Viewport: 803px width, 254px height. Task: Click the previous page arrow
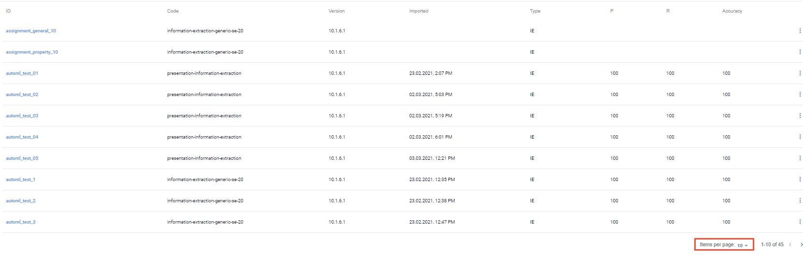(790, 245)
